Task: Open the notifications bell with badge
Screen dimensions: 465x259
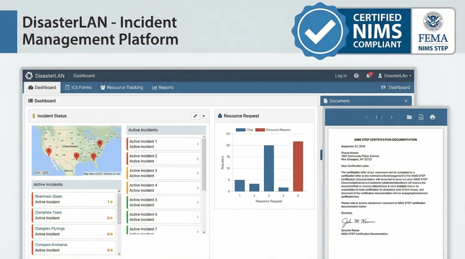Action: 369,76
